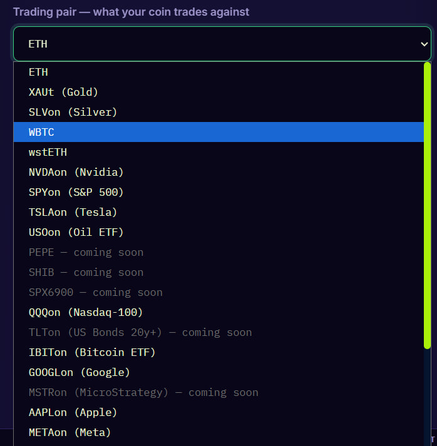The height and width of the screenshot is (446, 437).
Task: Click the Trading pair field label
Action: pos(131,12)
